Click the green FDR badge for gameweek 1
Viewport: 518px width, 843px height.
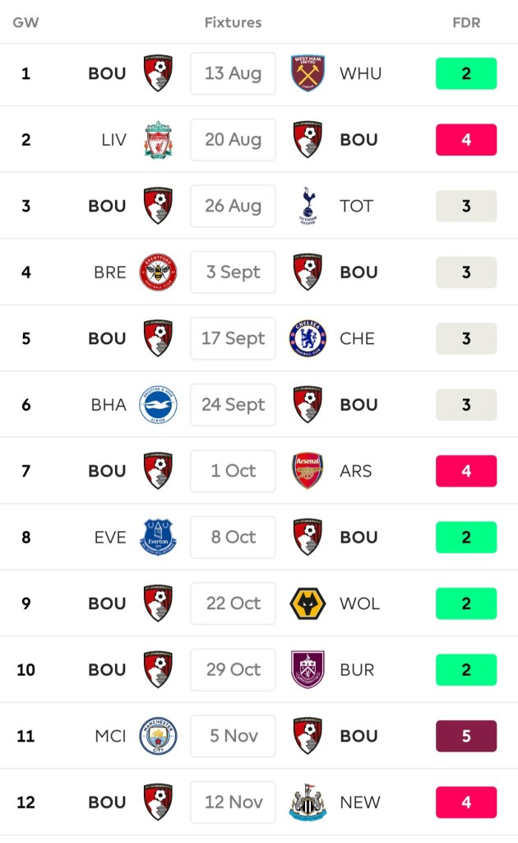click(x=466, y=73)
